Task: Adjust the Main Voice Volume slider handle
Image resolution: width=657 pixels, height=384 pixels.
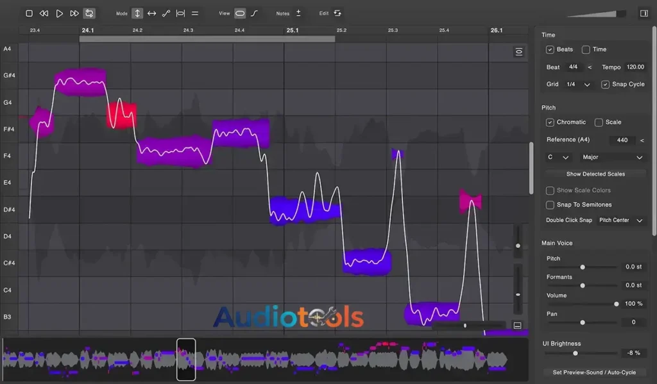Action: [x=616, y=304]
